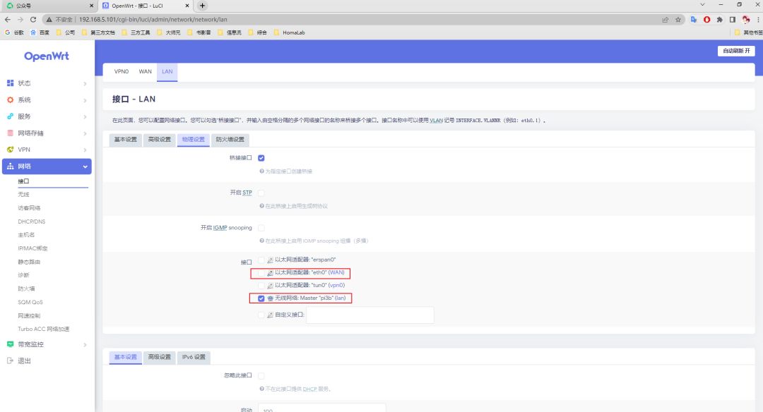This screenshot has width=763, height=412.
Task: Close the 公众号 browser tab
Action: pyautogui.click(x=91, y=6)
